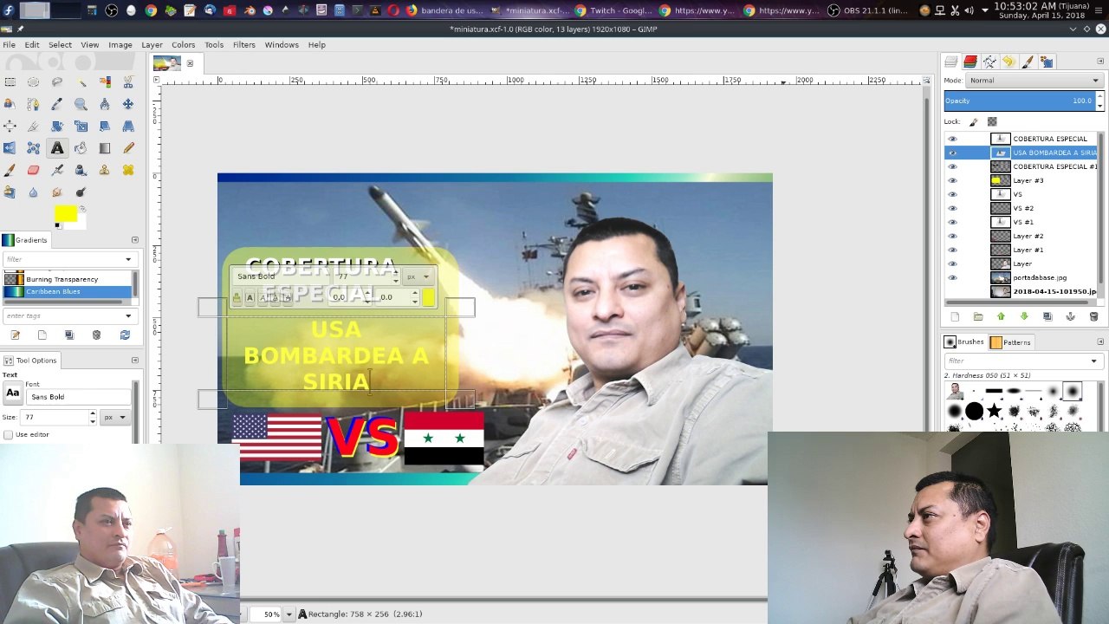Viewport: 1109px width, 624px height.
Task: Select the Alignment tool
Action: tap(10, 127)
